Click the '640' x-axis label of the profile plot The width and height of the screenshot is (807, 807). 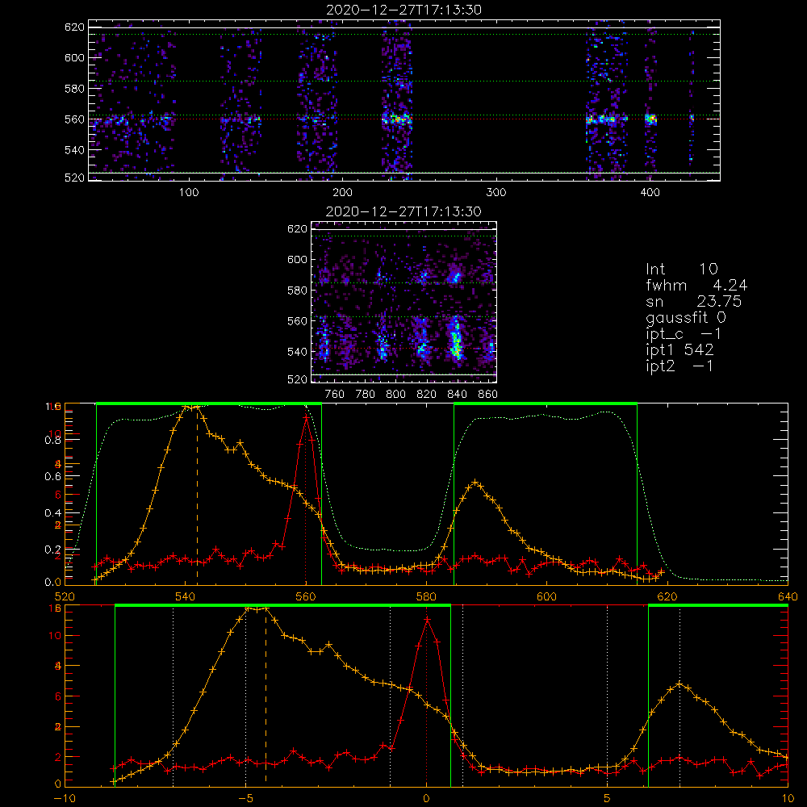pyautogui.click(x=788, y=596)
